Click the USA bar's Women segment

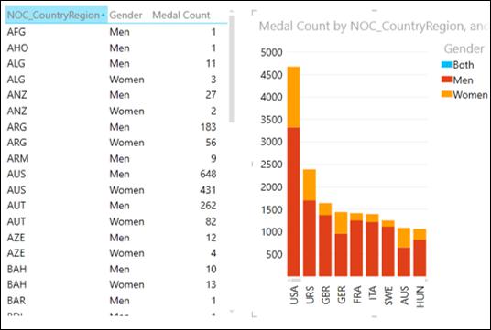point(294,97)
